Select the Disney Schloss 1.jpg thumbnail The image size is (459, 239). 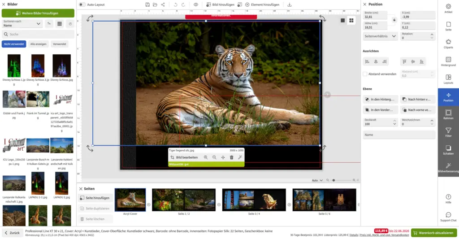tap(14, 65)
